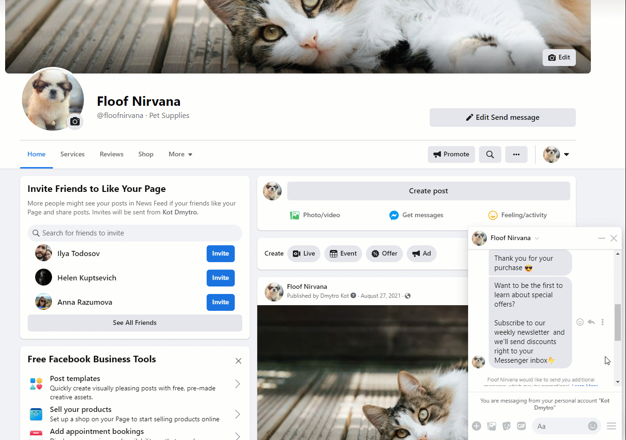Click chat scrollbar down arrow
The height and width of the screenshot is (440, 626).
click(618, 382)
